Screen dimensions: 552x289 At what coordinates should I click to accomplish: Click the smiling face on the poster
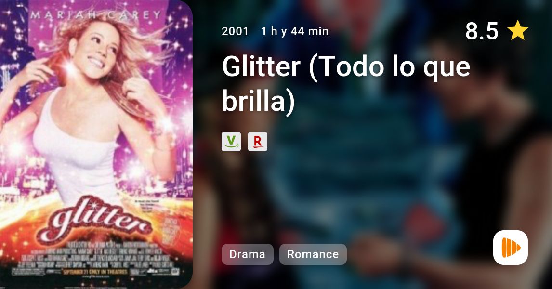tap(97, 53)
